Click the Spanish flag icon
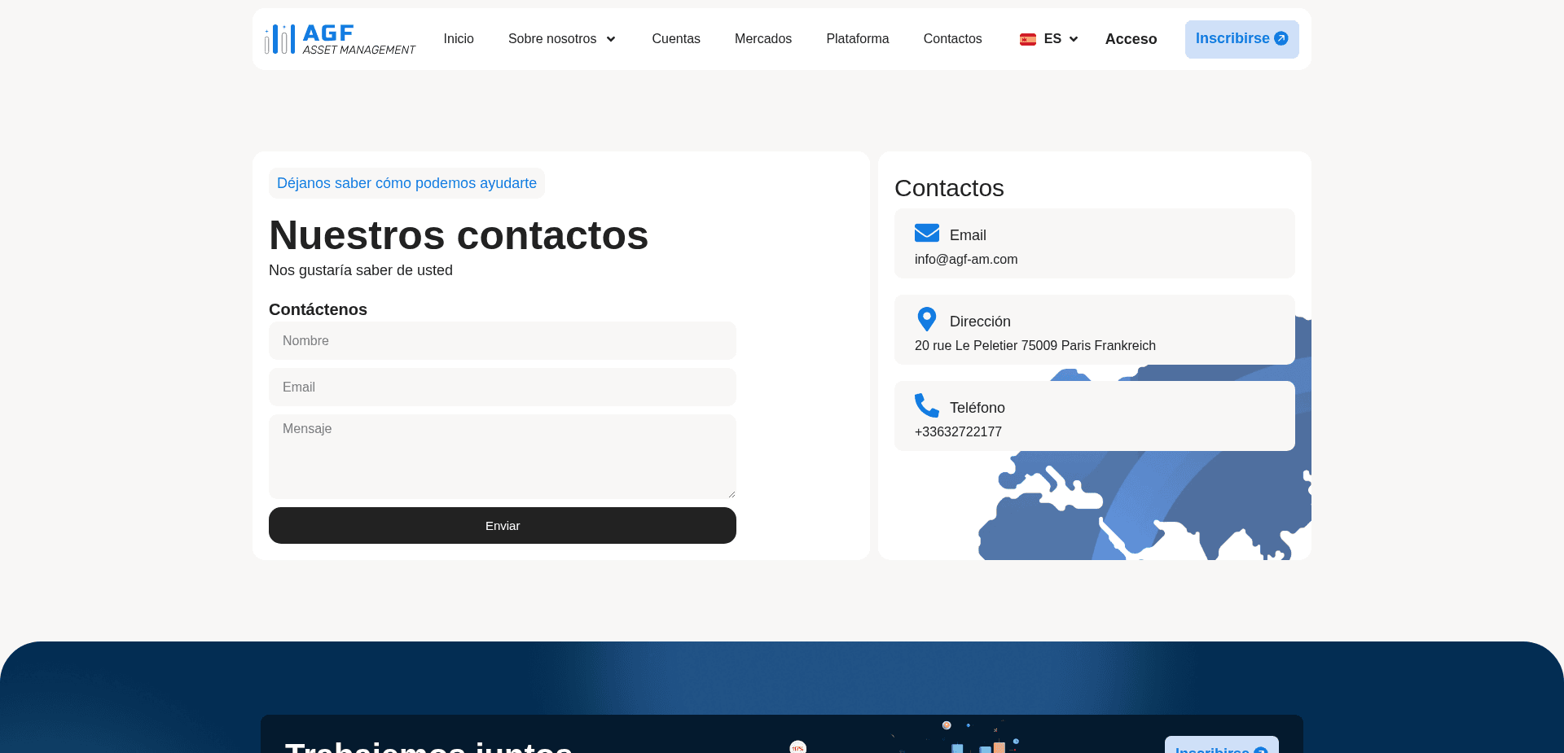This screenshot has width=1564, height=753. click(x=1027, y=39)
